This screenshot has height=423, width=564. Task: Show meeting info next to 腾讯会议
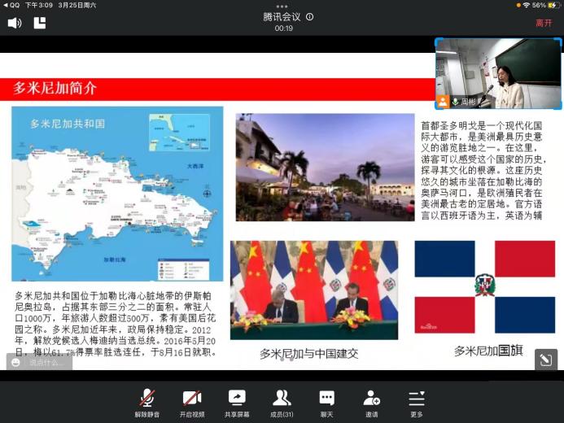tap(309, 17)
